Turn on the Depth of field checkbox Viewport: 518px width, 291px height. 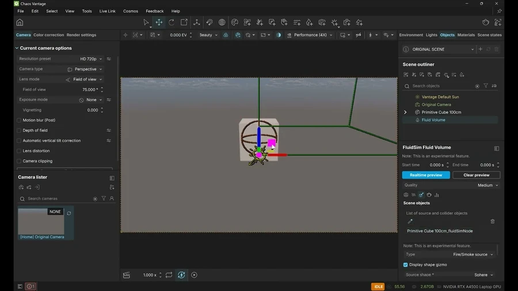pos(19,131)
